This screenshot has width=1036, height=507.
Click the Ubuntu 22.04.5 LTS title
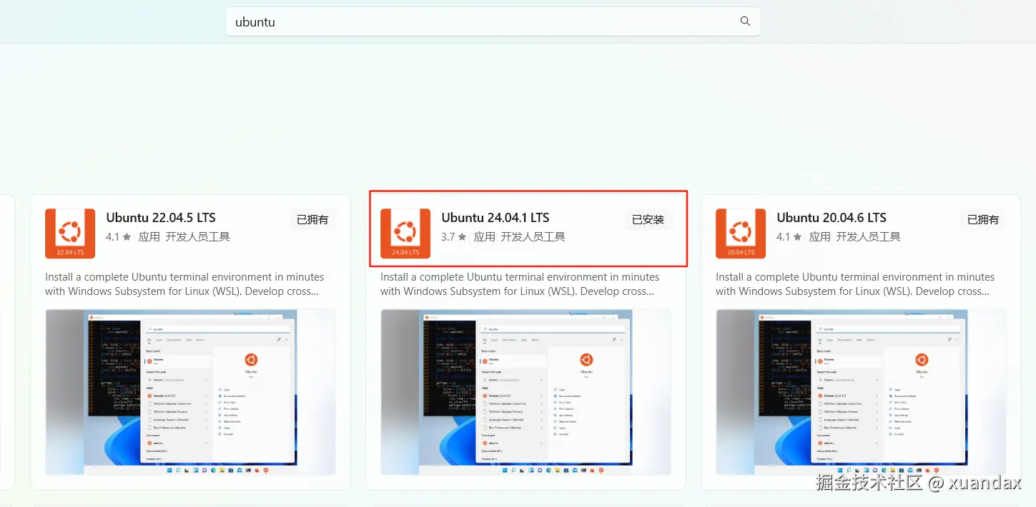tap(161, 218)
